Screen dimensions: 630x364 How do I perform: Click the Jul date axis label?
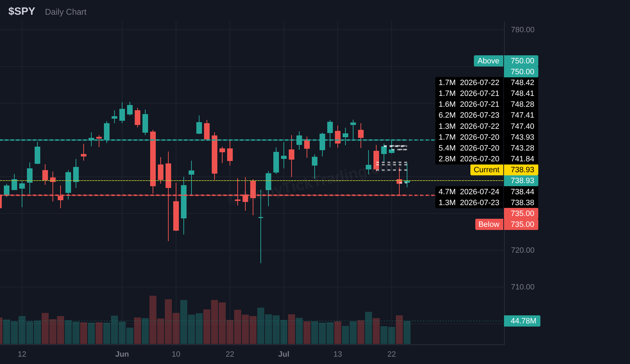point(284,354)
